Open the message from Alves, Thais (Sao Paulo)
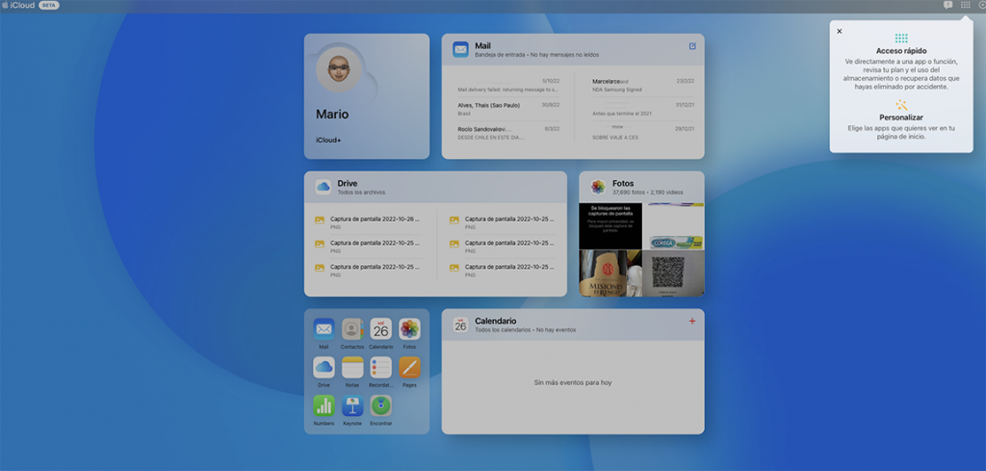 tap(508, 110)
